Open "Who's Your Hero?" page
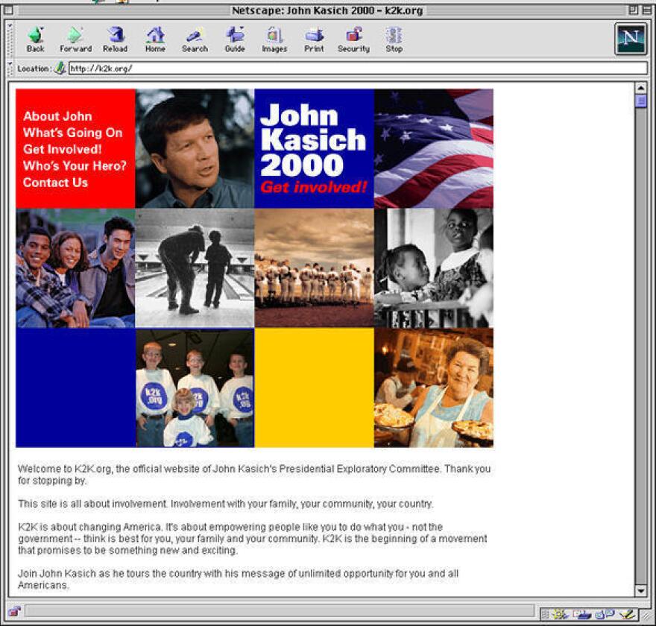Image resolution: width=656 pixels, height=626 pixels. pyautogui.click(x=75, y=165)
